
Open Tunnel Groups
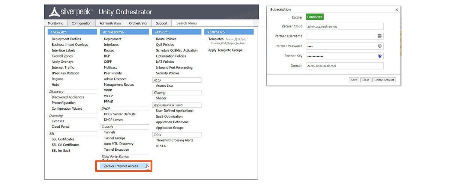pos(115,138)
